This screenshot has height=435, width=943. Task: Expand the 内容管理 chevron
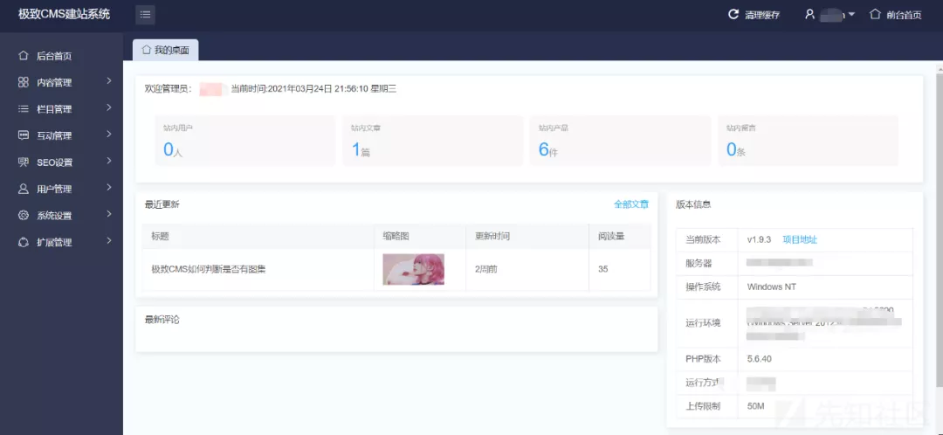point(109,81)
